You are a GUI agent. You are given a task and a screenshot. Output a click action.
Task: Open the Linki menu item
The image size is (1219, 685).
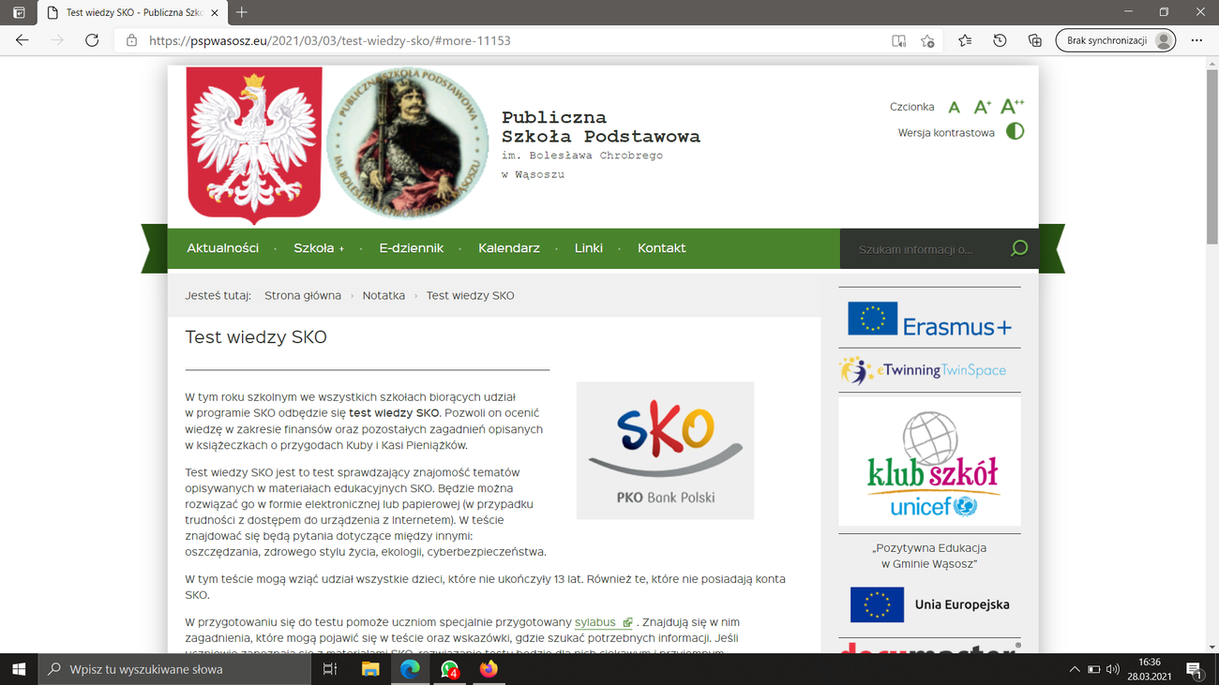589,248
